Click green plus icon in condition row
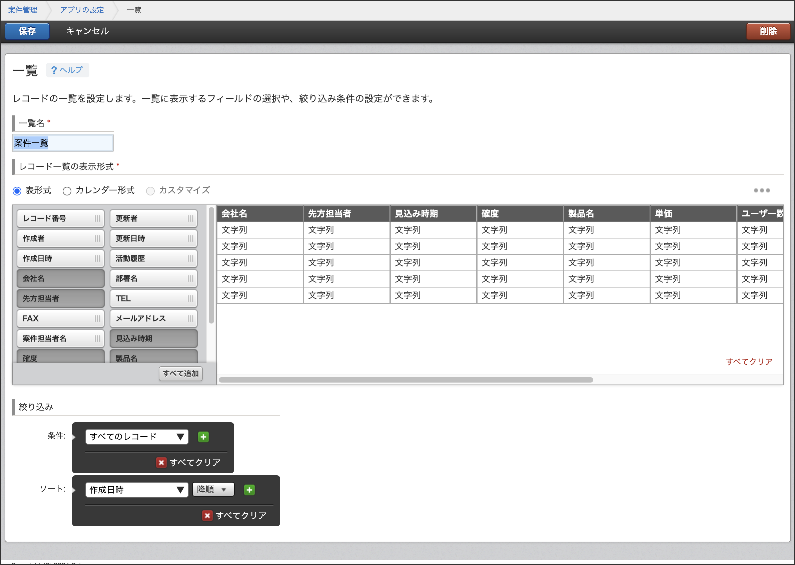 click(x=203, y=437)
